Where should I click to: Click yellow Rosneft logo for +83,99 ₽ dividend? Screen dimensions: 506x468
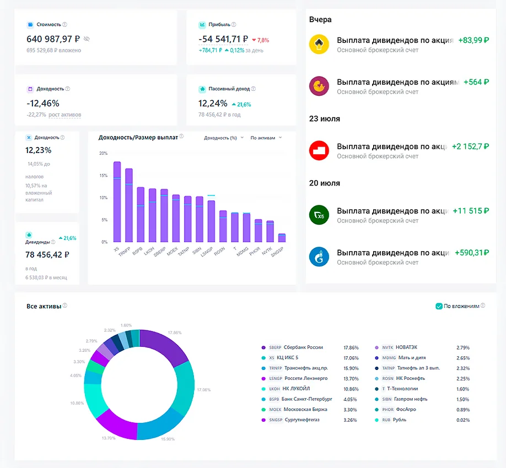(x=319, y=44)
